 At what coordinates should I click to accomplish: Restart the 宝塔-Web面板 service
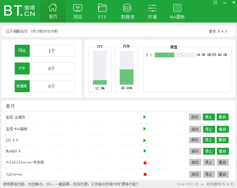click(x=223, y=129)
